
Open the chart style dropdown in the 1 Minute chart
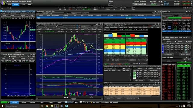click(50, 26)
